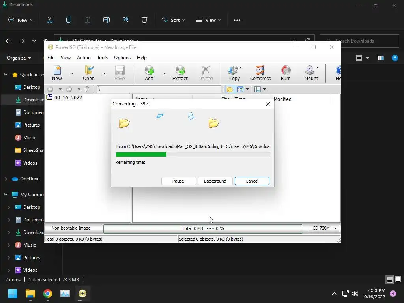Click the greyed Delete toolbar icon
Viewport: 404px width, 303px height.
(x=205, y=73)
